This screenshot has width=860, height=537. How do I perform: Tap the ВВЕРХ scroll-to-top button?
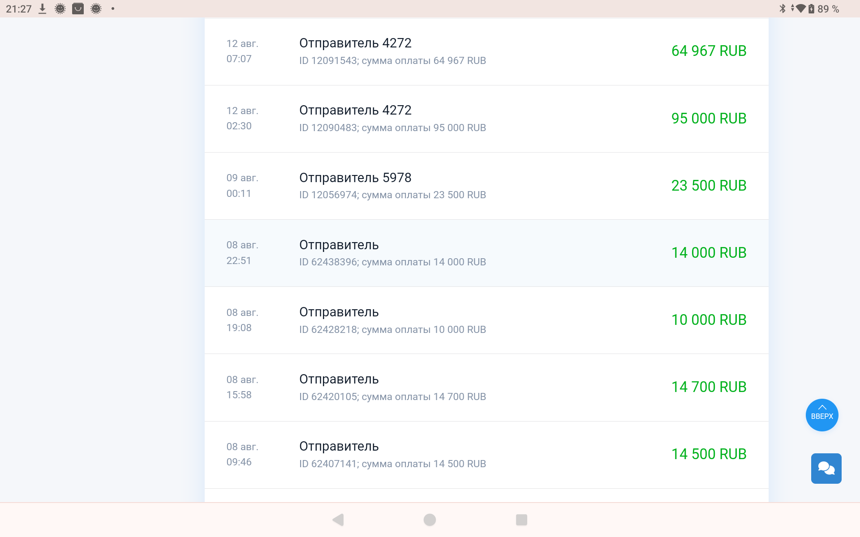click(x=822, y=415)
